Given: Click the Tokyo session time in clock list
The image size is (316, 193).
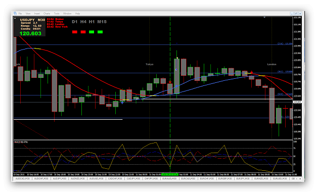Looking at the screenshot, I should 55,22.
